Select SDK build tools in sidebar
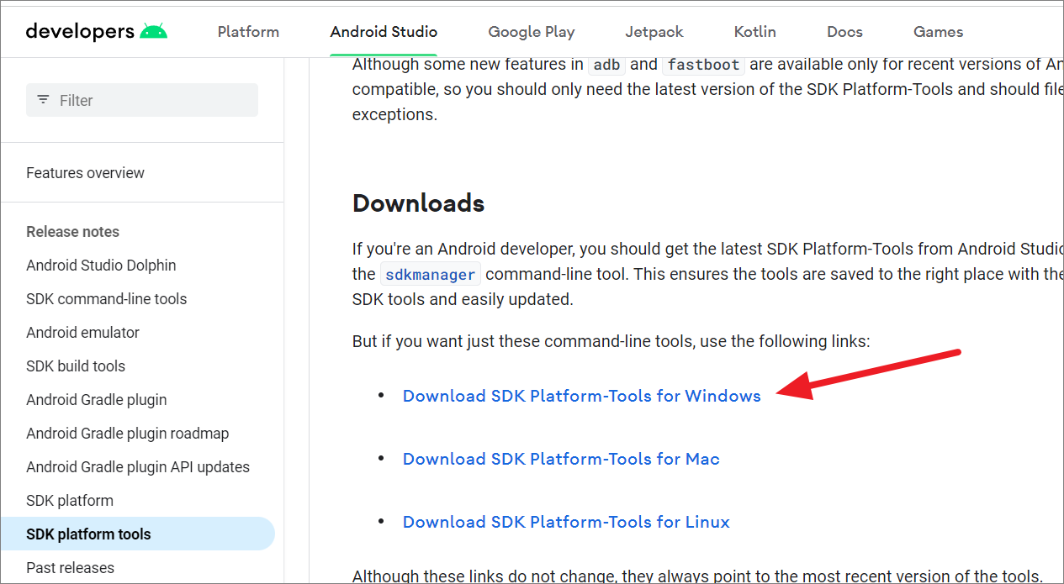 coord(76,366)
